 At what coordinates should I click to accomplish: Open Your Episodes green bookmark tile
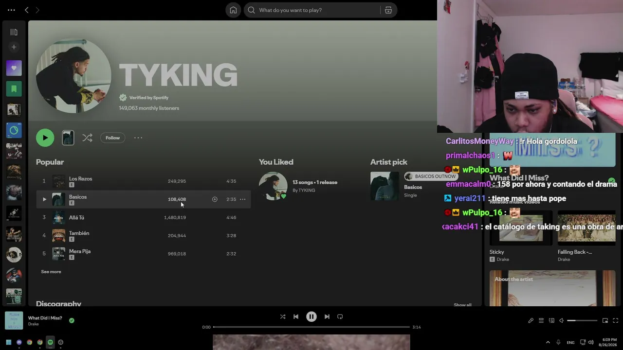point(14,89)
